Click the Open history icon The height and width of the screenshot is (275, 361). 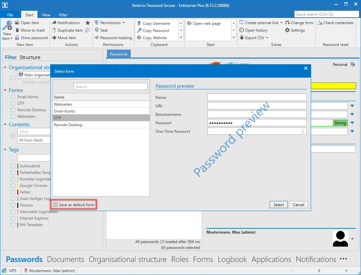[x=242, y=30]
